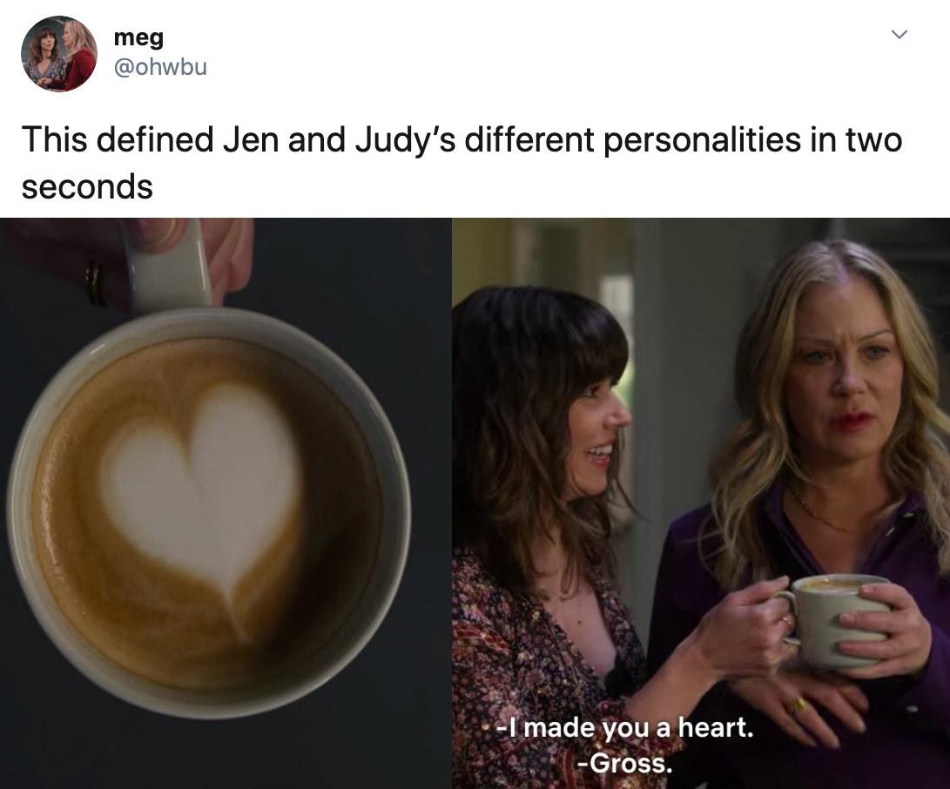
Task: Click the tweet text about Jen and Judy
Action: pos(462,162)
